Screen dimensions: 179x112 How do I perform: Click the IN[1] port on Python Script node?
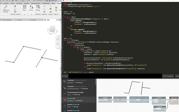171,102
